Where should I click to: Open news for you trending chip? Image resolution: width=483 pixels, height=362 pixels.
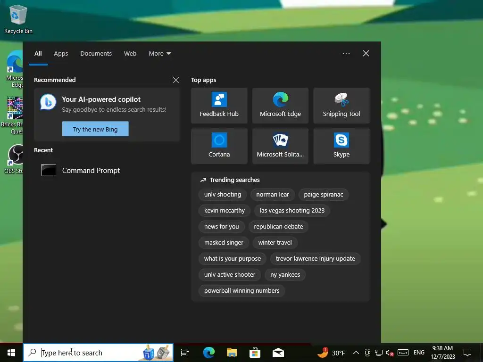tap(222, 227)
